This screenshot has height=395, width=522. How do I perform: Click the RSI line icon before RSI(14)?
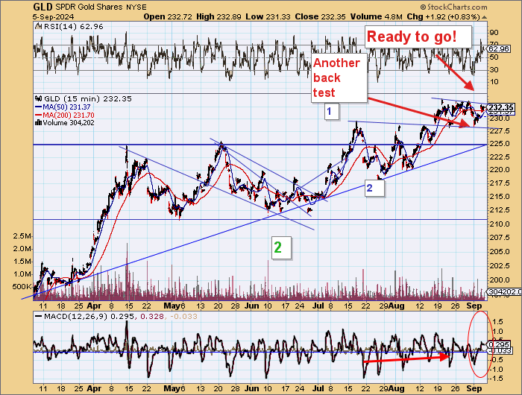click(x=38, y=27)
